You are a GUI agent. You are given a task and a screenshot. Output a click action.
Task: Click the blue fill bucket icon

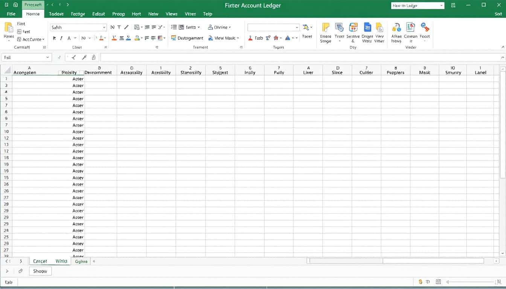pyautogui.click(x=128, y=38)
